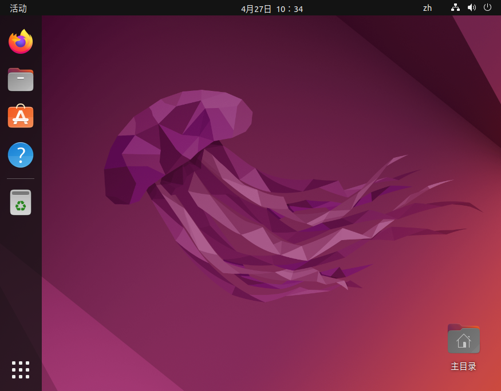Open the Help question mark icon
Image resolution: width=501 pixels, height=391 pixels.
pyautogui.click(x=21, y=154)
